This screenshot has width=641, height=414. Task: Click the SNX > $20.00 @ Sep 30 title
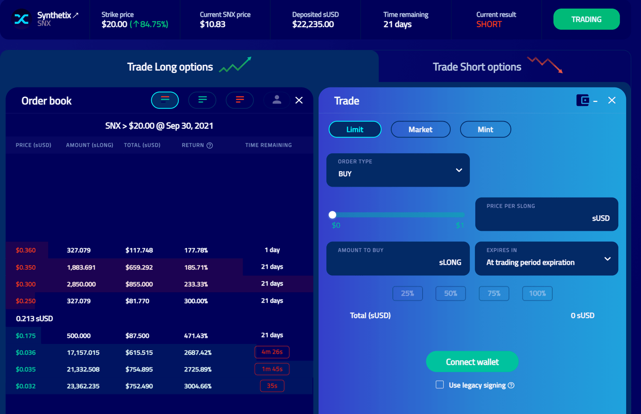click(159, 125)
